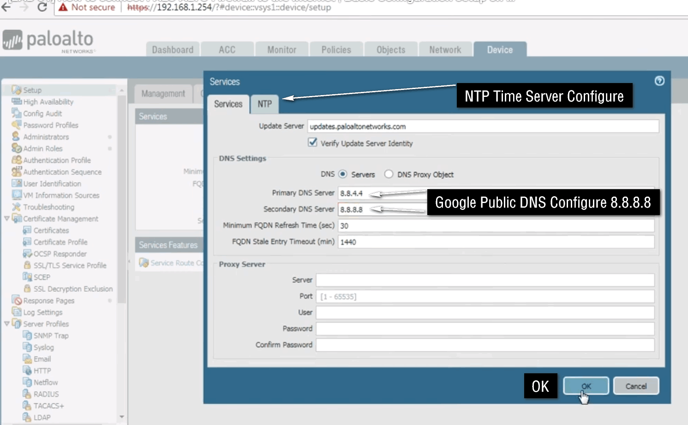Open the Certificate Profile icon

pyautogui.click(x=27, y=242)
